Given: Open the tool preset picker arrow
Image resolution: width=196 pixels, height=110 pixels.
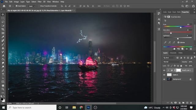Looking at the screenshot, I should 13,6.
